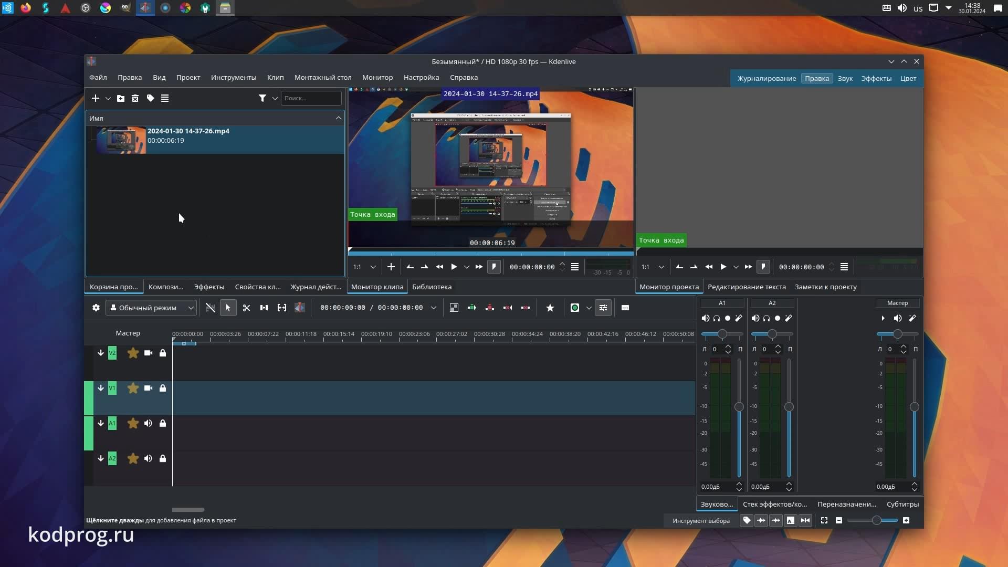The width and height of the screenshot is (1008, 567).
Task: Open the tag icon in project bin toolbar
Action: (x=150, y=98)
